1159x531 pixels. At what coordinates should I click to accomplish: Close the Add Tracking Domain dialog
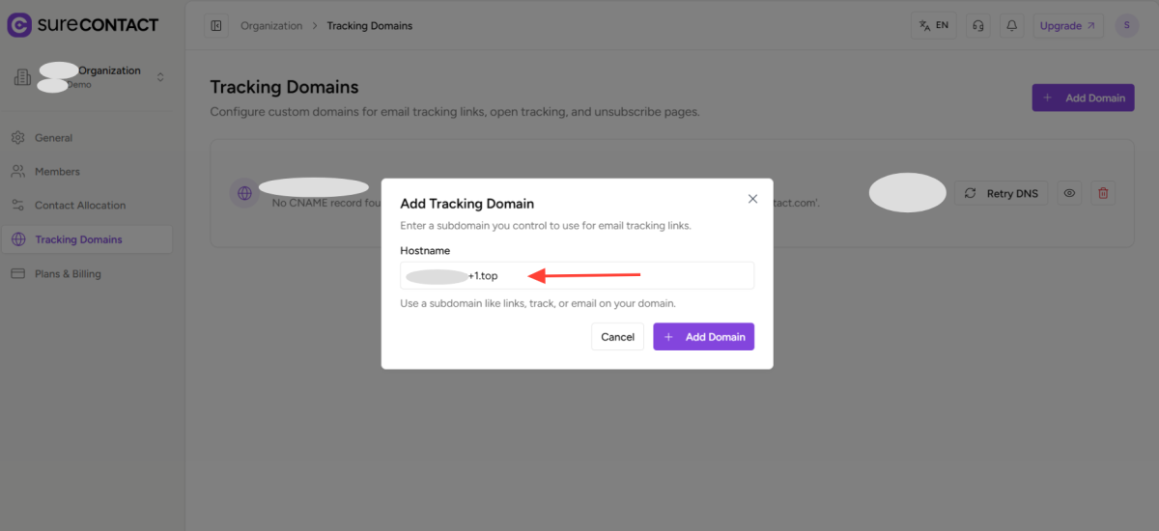pos(752,199)
